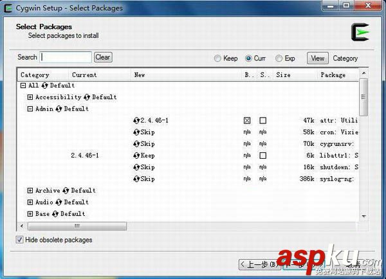Click the cycle icon beside Accessibility Default

click(87, 97)
